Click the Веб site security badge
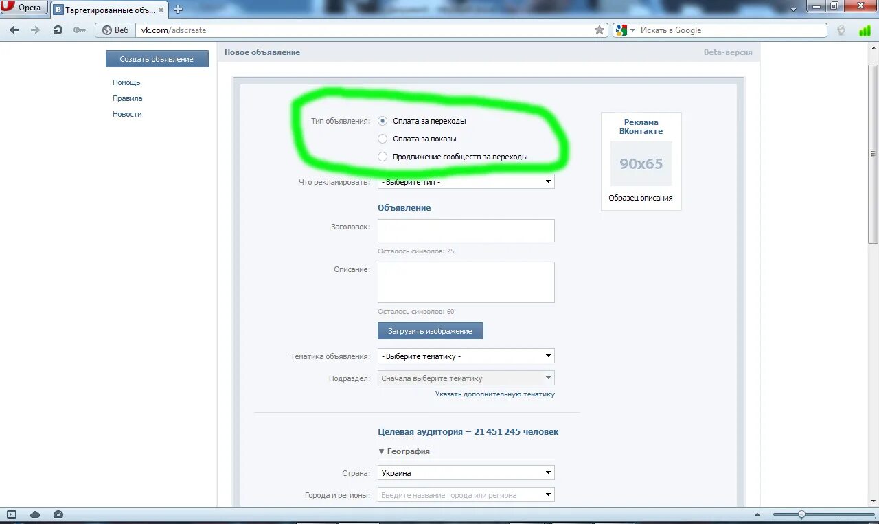 point(115,30)
